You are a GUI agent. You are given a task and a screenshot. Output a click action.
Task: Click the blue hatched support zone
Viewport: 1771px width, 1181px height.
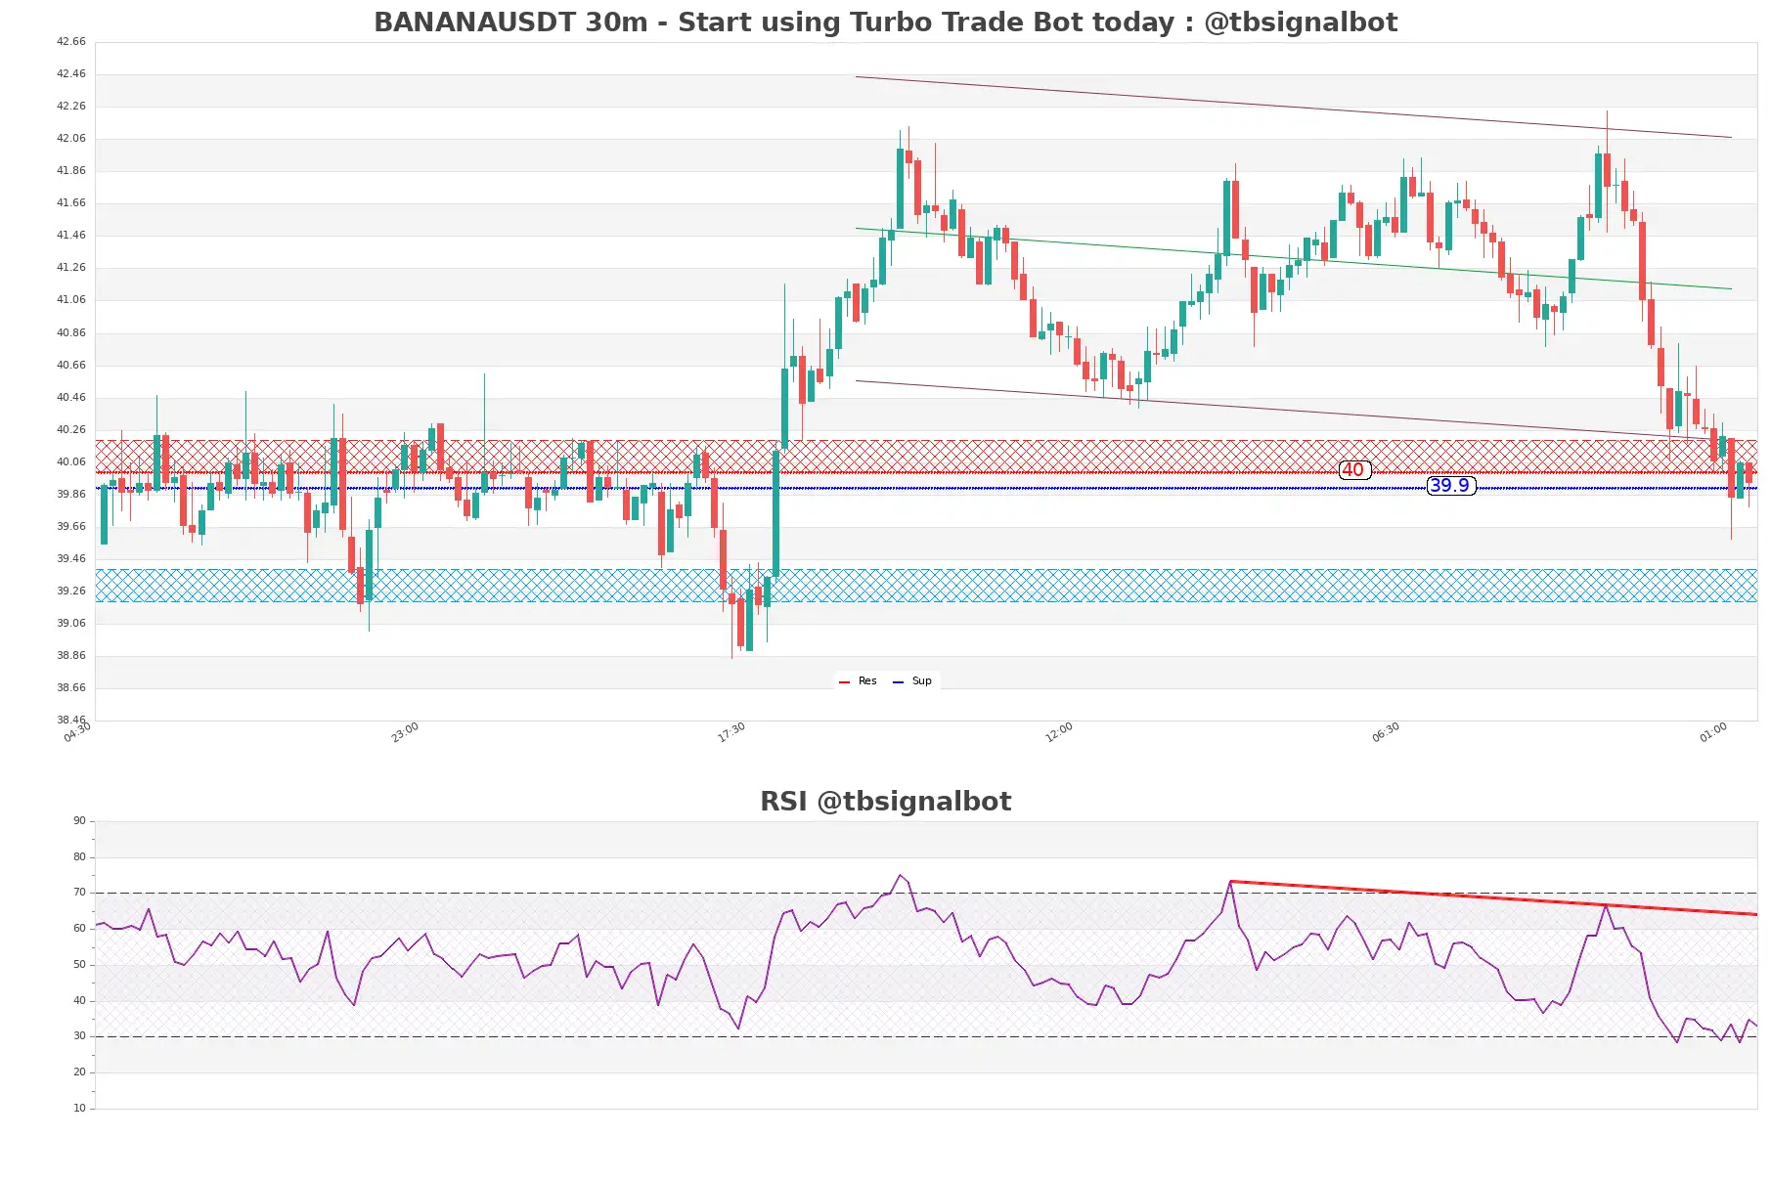pyautogui.click(x=926, y=586)
